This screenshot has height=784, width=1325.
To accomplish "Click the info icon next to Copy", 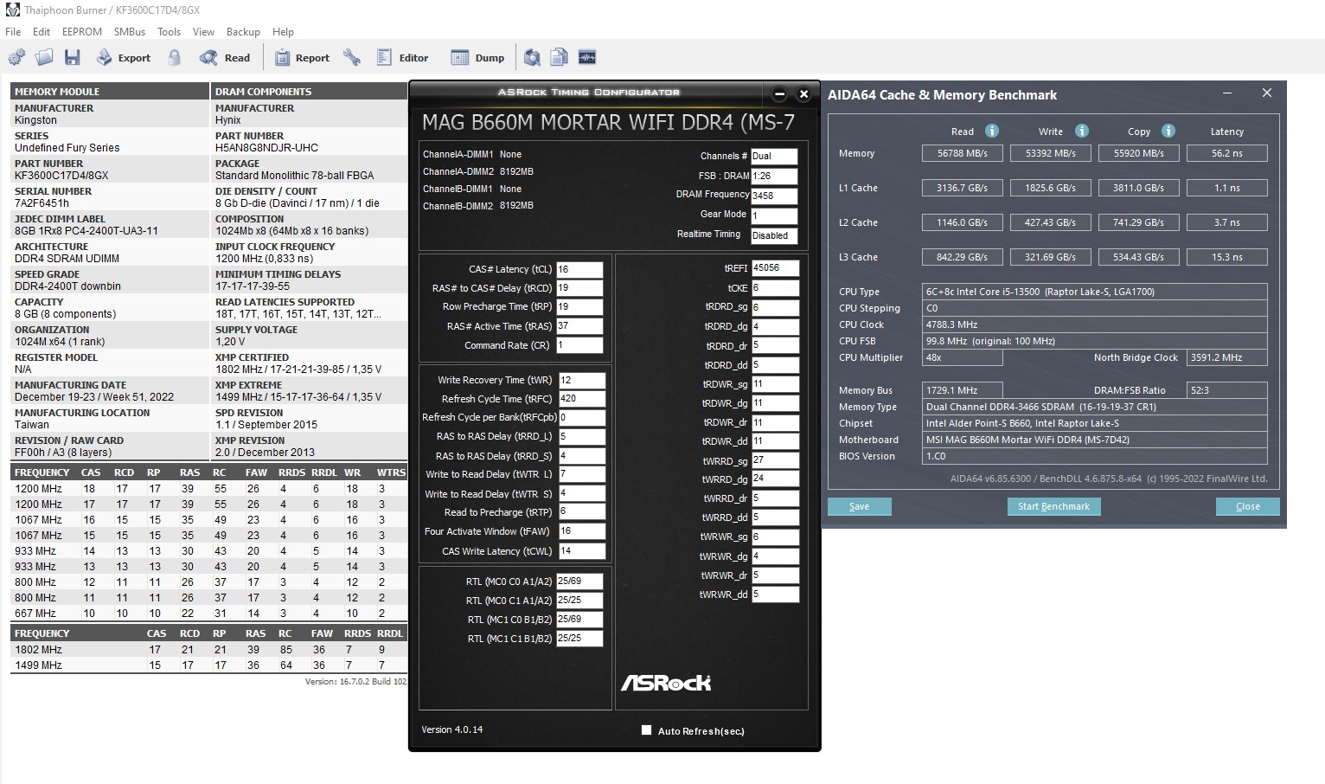I will 1168,131.
